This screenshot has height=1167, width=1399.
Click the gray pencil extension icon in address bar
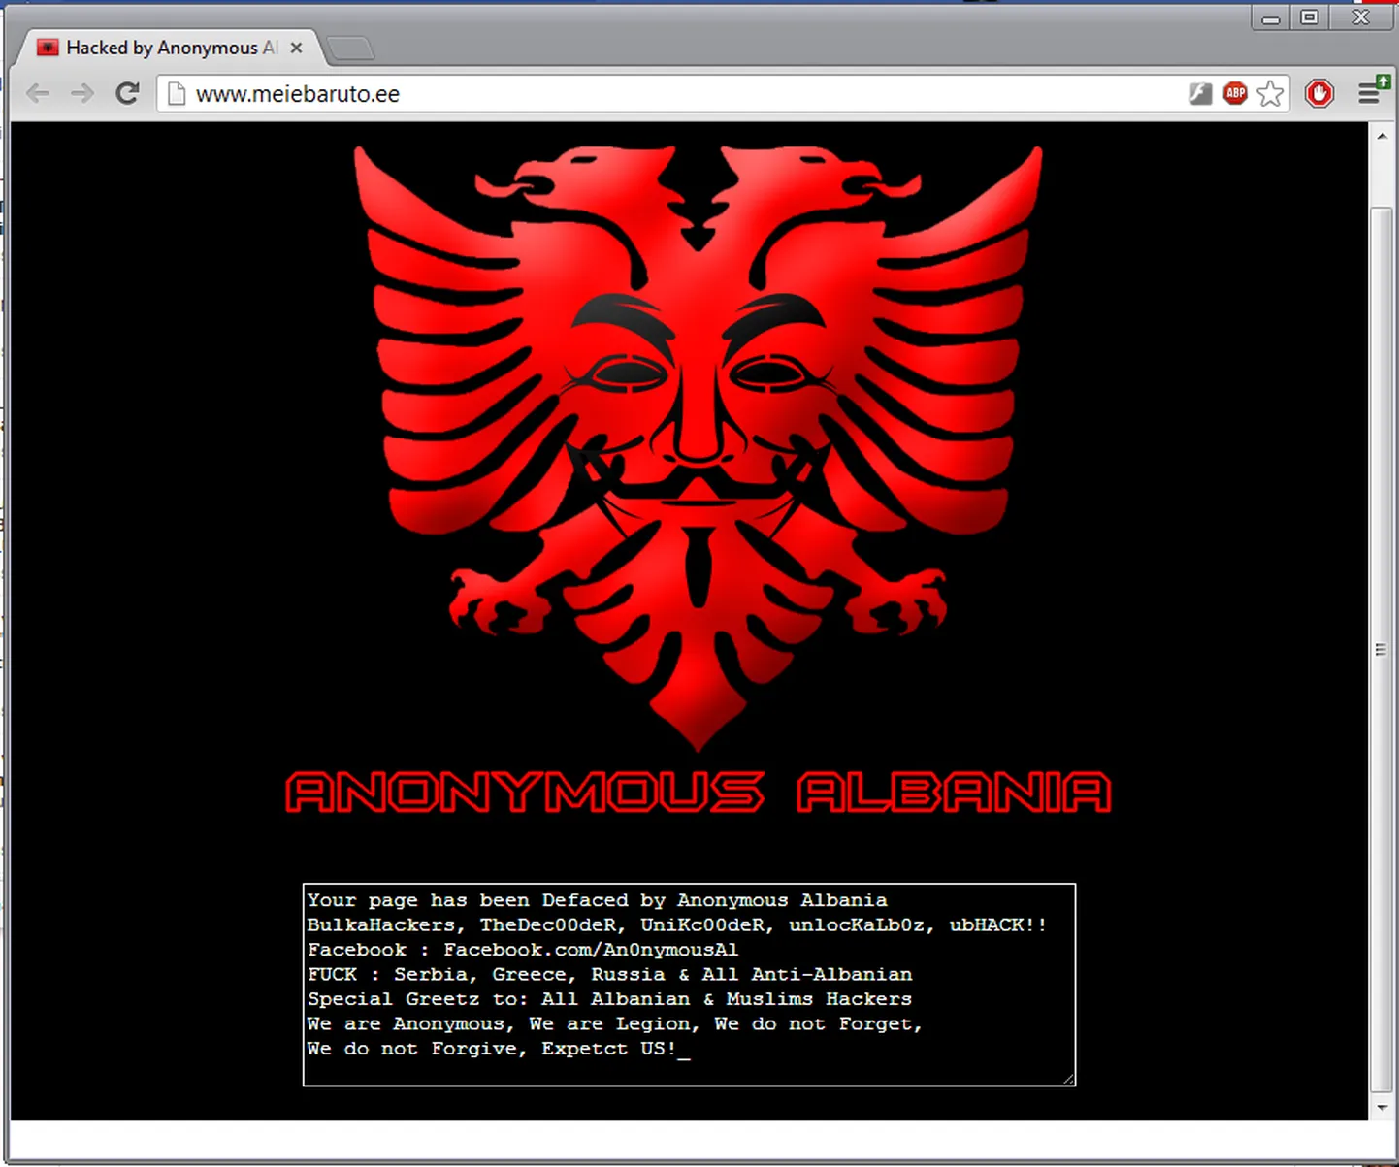(1201, 93)
